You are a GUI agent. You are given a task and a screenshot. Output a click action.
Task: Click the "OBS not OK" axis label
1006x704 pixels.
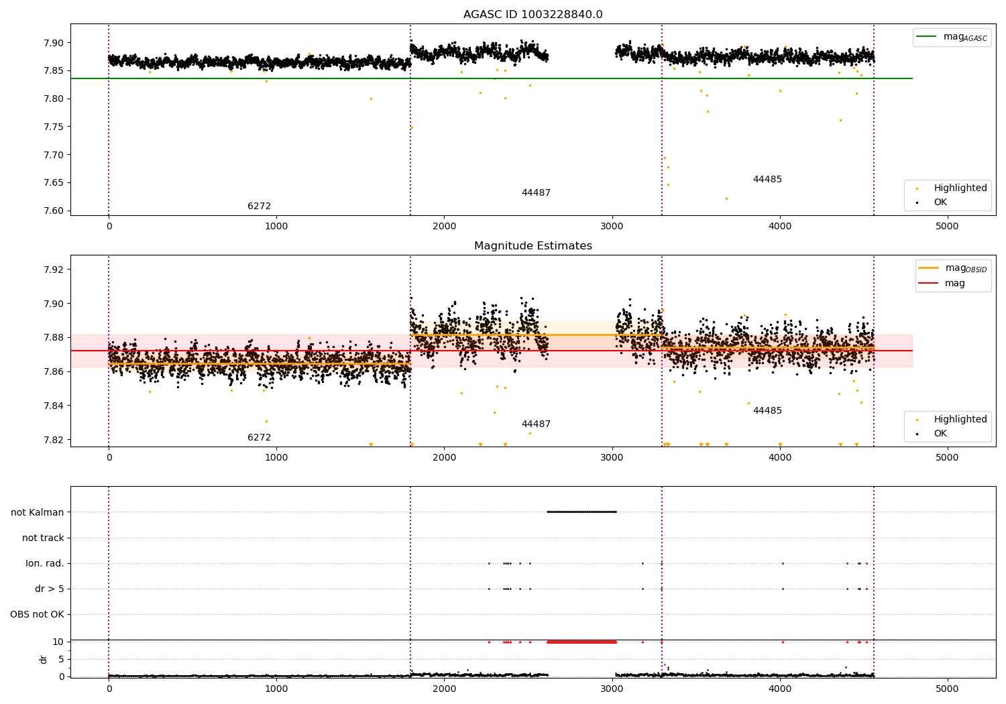pyautogui.click(x=37, y=614)
